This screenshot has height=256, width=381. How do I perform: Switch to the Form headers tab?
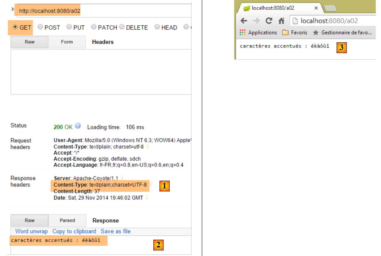coord(67,42)
